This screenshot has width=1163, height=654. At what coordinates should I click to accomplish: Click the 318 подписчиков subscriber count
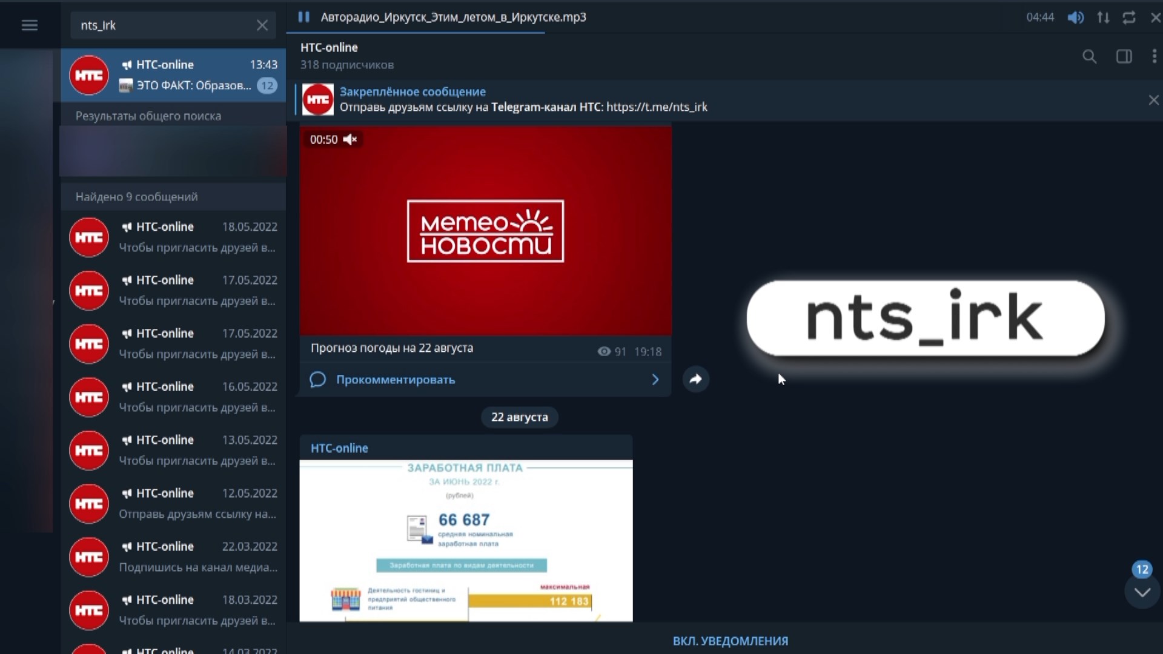(347, 65)
